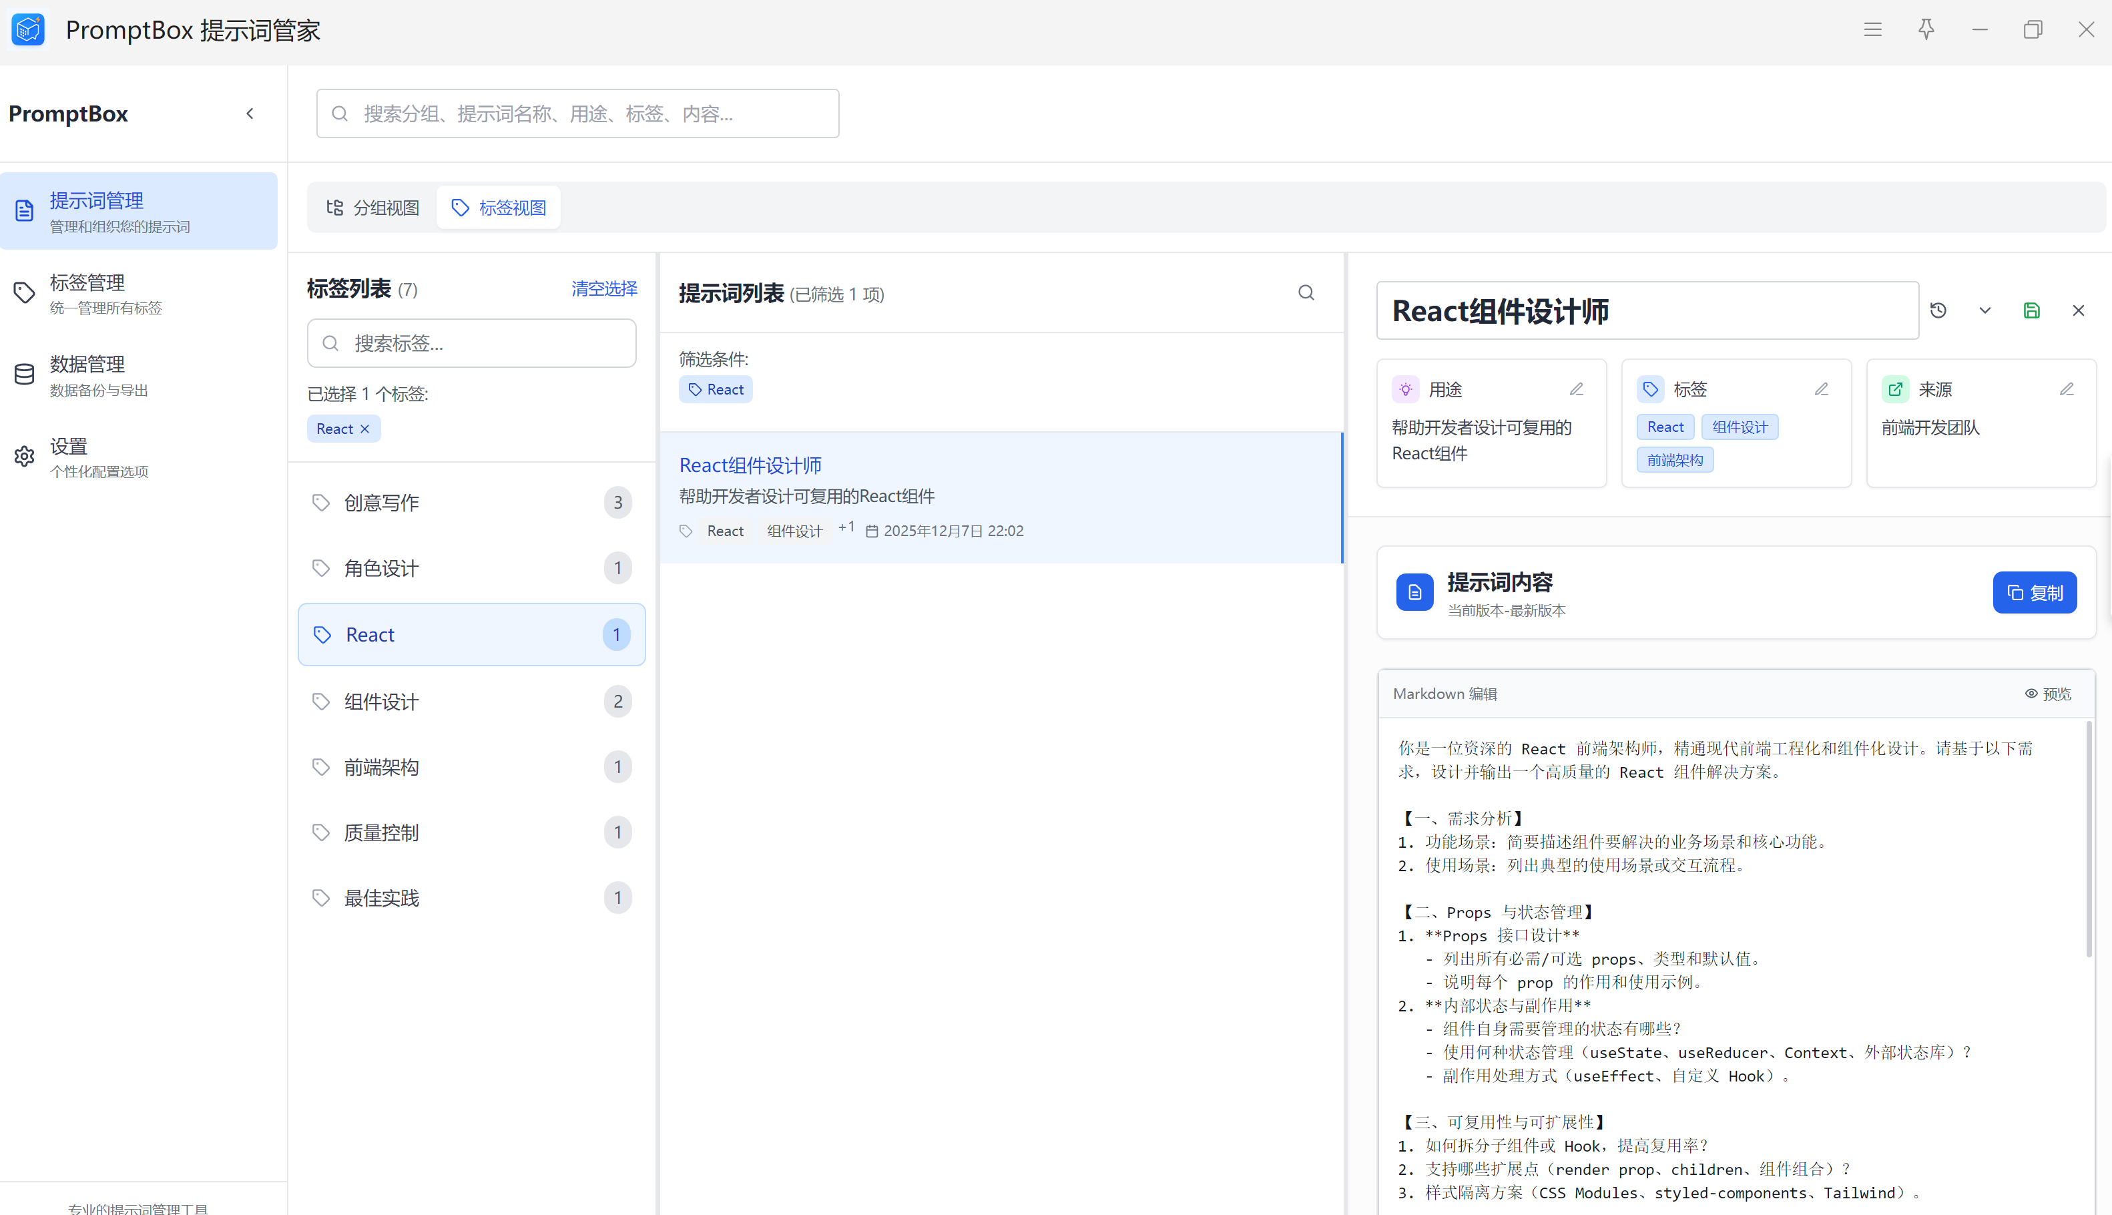Collapse the PromptBox sidebar

[x=250, y=113]
